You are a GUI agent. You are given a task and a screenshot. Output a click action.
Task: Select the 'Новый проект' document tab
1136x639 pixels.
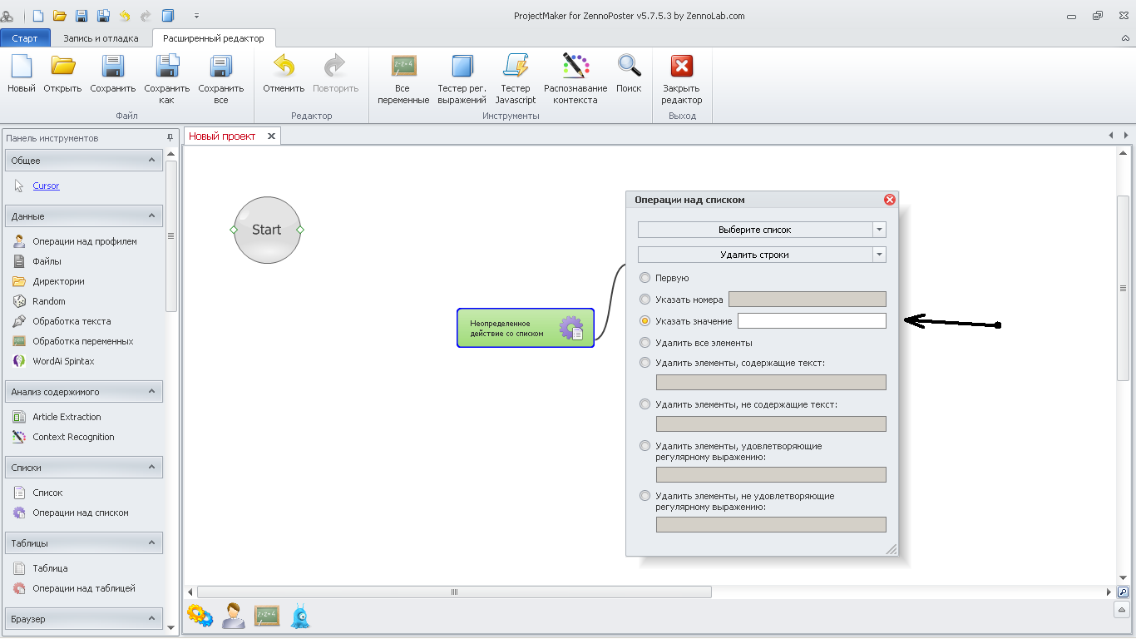222,136
